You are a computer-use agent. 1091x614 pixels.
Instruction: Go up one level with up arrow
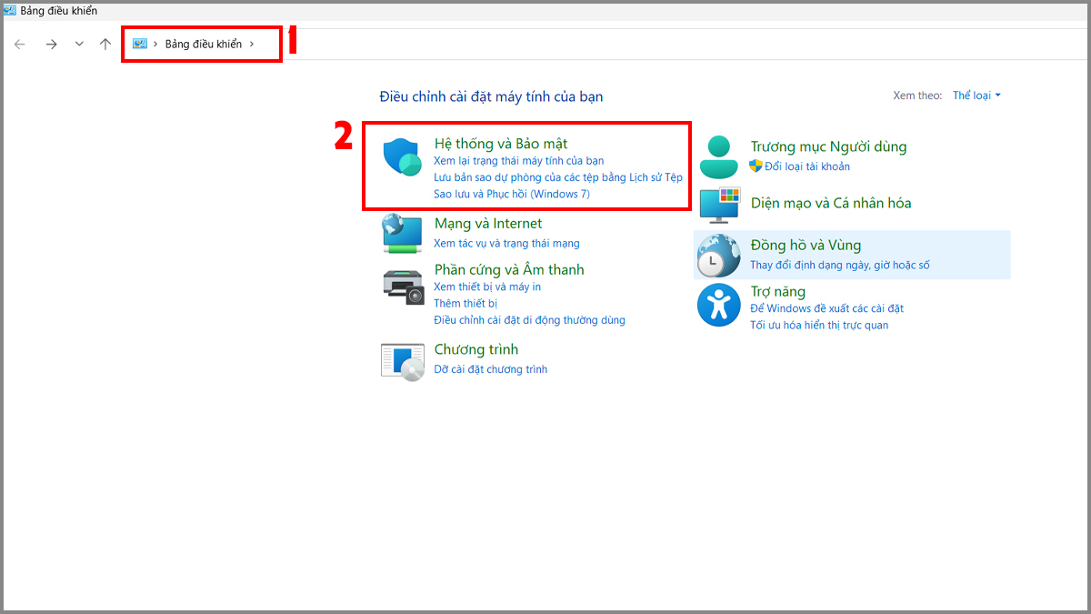pyautogui.click(x=105, y=44)
